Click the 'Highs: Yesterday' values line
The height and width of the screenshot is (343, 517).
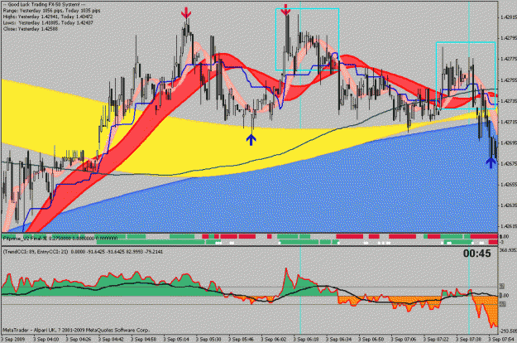pyautogui.click(x=48, y=17)
